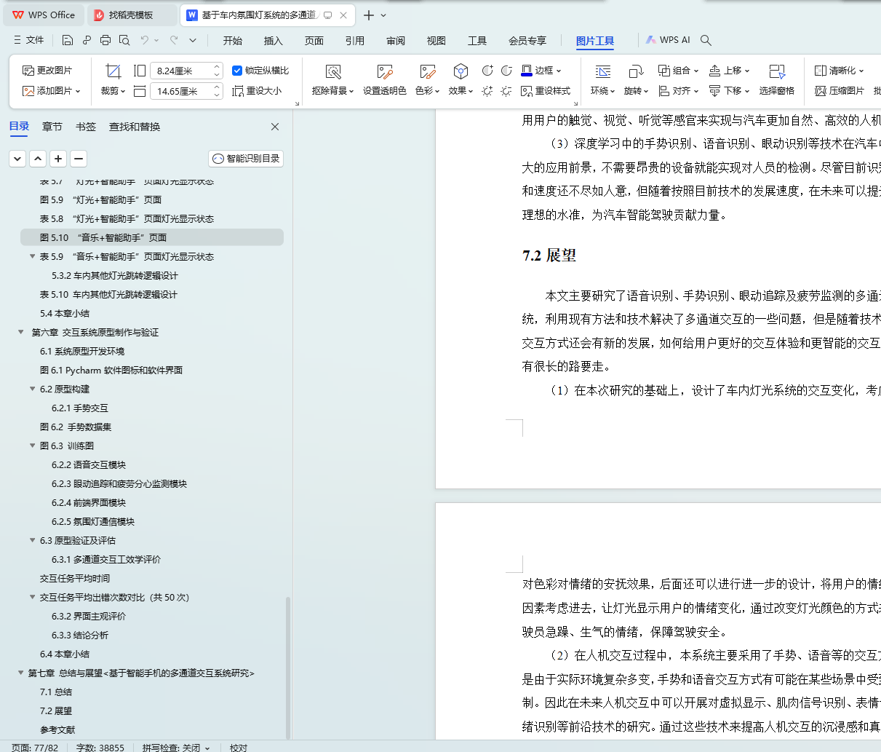The image size is (881, 752).
Task: Click the height stepper up arrow
Action: click(217, 67)
